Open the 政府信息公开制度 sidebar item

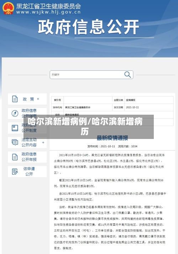click(x=27, y=128)
